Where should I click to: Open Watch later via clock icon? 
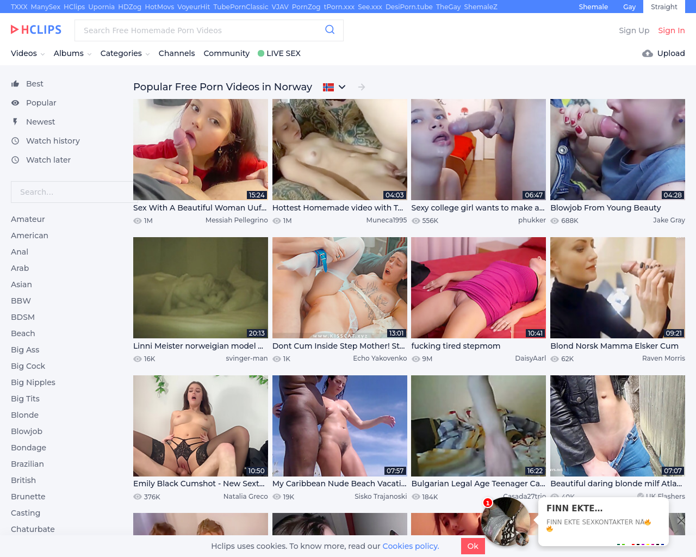(x=15, y=160)
